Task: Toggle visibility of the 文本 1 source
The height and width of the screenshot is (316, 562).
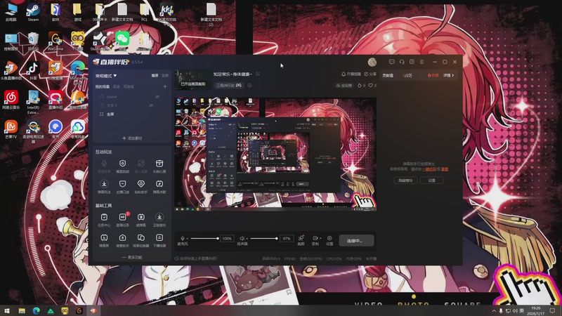Action: click(x=151, y=105)
